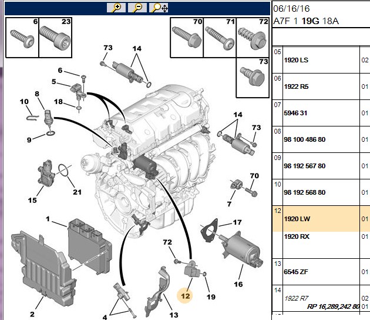Image resolution: width=370 pixels, height=320 pixels.
Task: Click part number 2 bracket label
Action: point(32,314)
